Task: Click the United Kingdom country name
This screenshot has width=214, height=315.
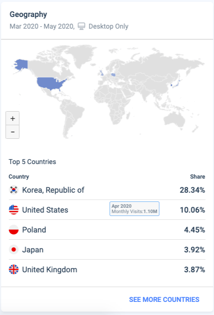Action: coord(49,269)
